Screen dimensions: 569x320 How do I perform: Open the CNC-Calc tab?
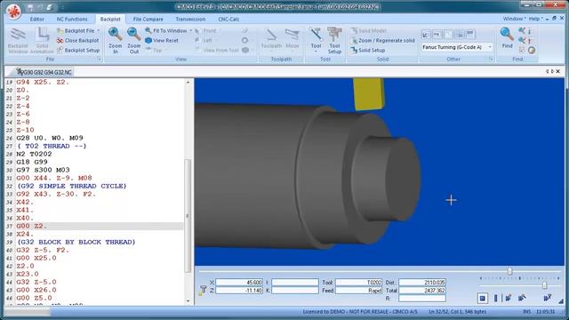(x=228, y=19)
